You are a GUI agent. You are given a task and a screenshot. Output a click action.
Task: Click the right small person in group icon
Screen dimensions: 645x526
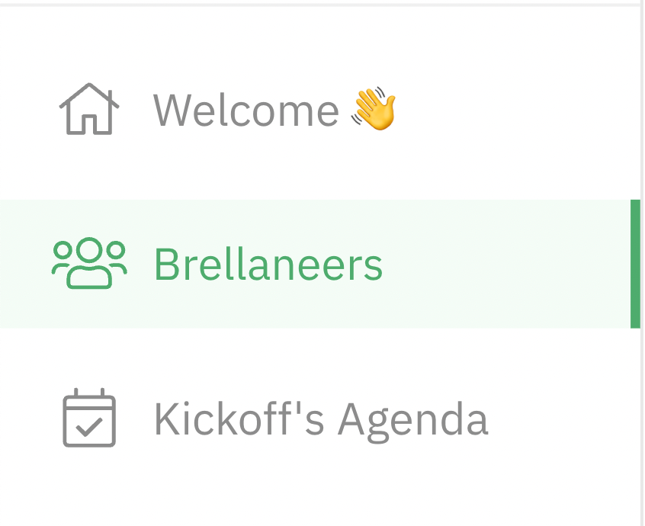(117, 258)
